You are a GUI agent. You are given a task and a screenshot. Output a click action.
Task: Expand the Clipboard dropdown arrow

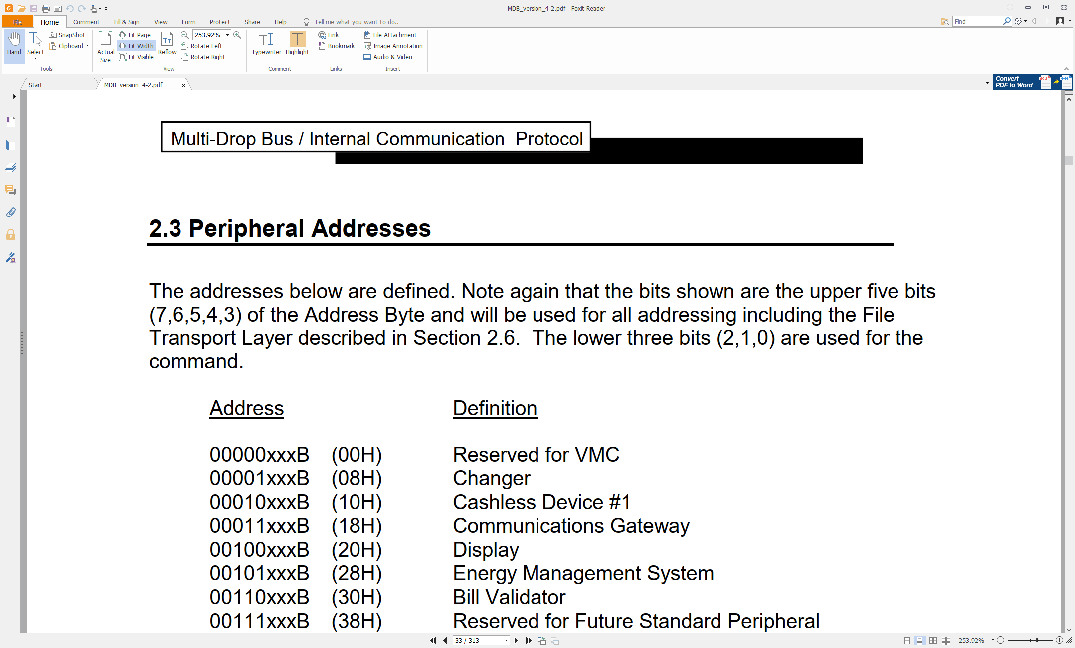click(x=87, y=46)
